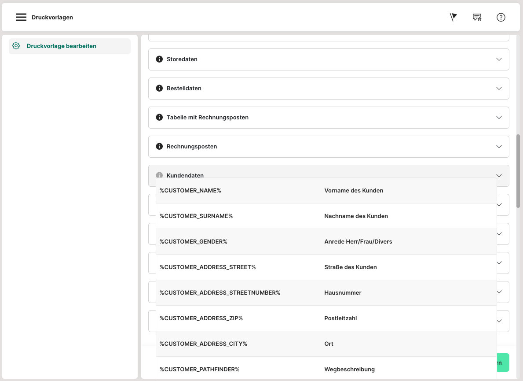This screenshot has width=523, height=381.
Task: Expand the Bestelldaten section chevron
Action: pyautogui.click(x=499, y=88)
